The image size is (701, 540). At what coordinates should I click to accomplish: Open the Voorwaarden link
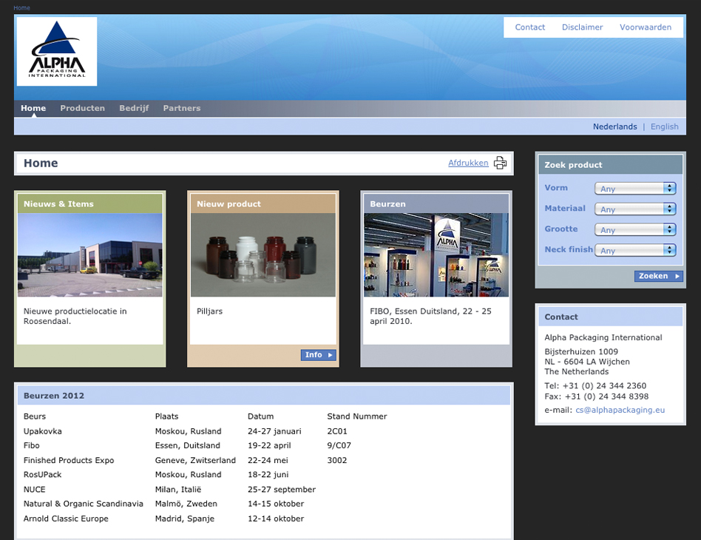point(646,27)
